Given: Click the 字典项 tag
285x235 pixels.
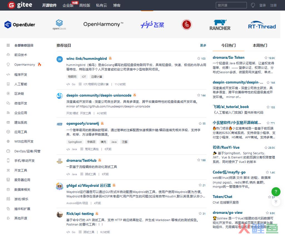Looking at the screenshot, I should [x=91, y=142].
